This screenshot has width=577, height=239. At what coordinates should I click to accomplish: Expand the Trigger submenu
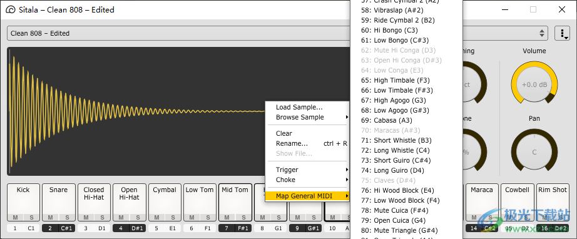pyautogui.click(x=307, y=170)
